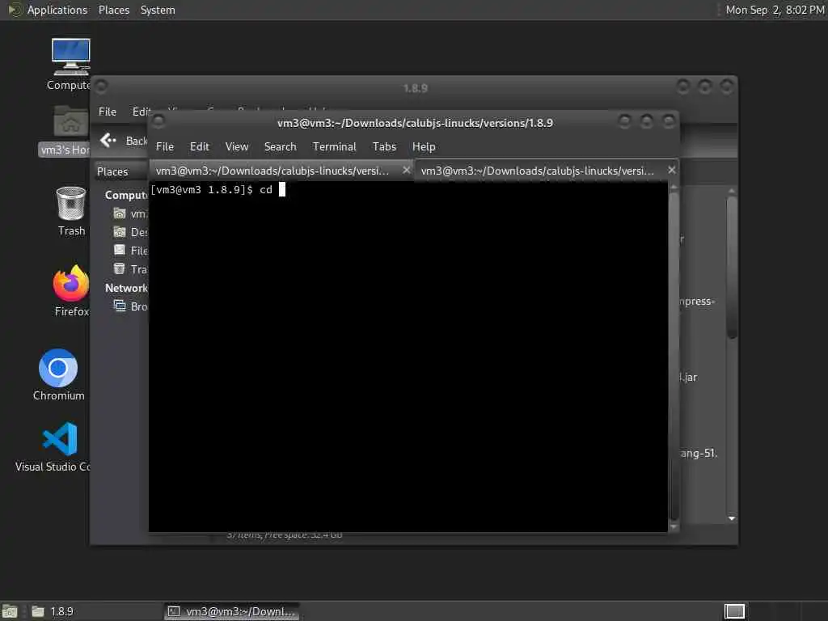Screen dimensions: 828x621
Task: Open the terminal Tabs menu
Action: [384, 146]
